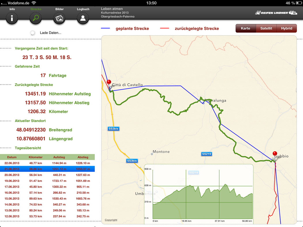Select the 14.06.2013 day row
Image resolution: width=303 pixels, height=227 pixels.
[x=47, y=205]
